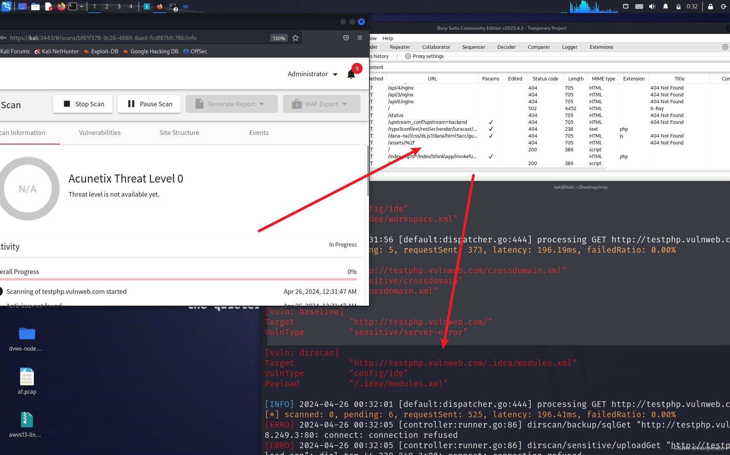
Task: Switch to workspace 4
Action: click(131, 6)
